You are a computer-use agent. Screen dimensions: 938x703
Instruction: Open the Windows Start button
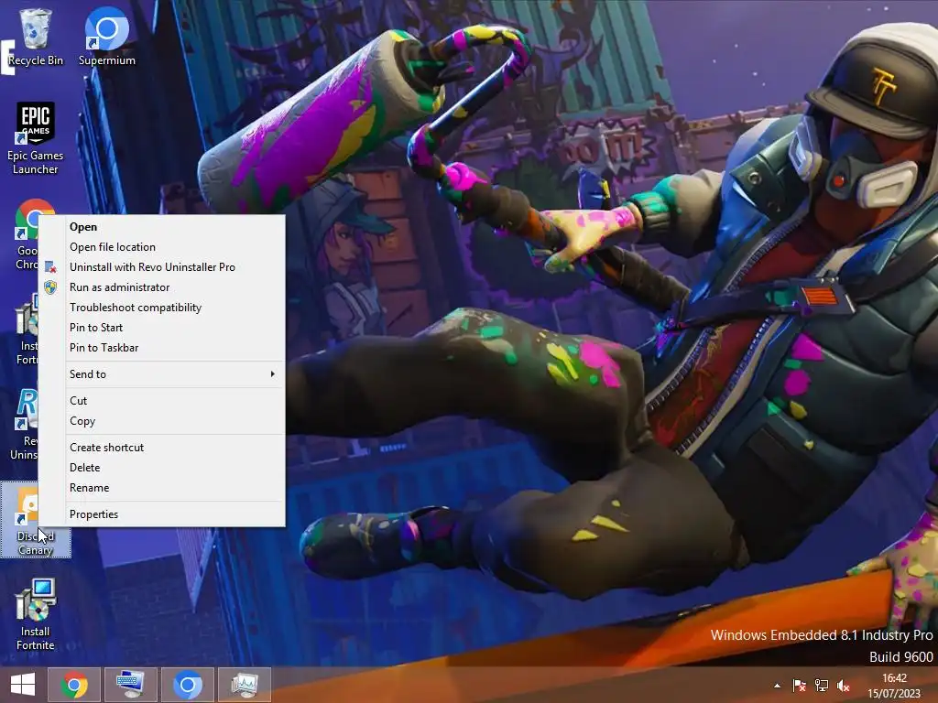pos(23,685)
